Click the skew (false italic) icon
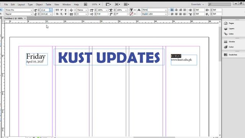Viewport: 245px width, 138px height. (111, 14)
